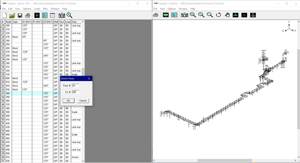Select the hand pan tool
Viewport: 300px width, 163px height.
227,15
